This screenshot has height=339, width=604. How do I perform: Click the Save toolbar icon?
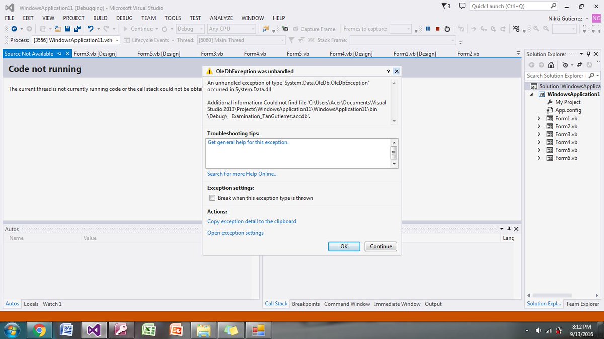[68, 29]
